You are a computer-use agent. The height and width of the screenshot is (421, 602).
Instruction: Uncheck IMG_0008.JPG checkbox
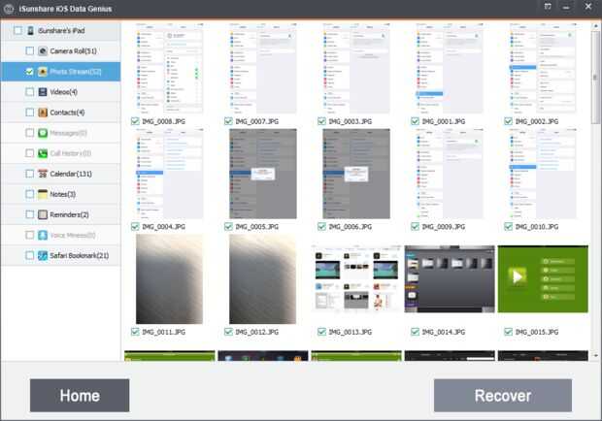(x=135, y=121)
